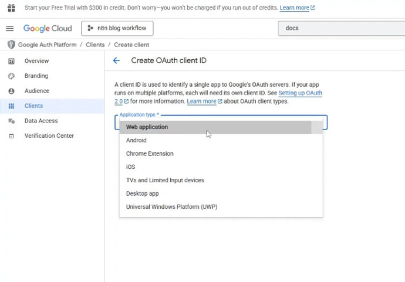405x282 pixels.
Task: Select the Desktop app option
Action: (142, 193)
